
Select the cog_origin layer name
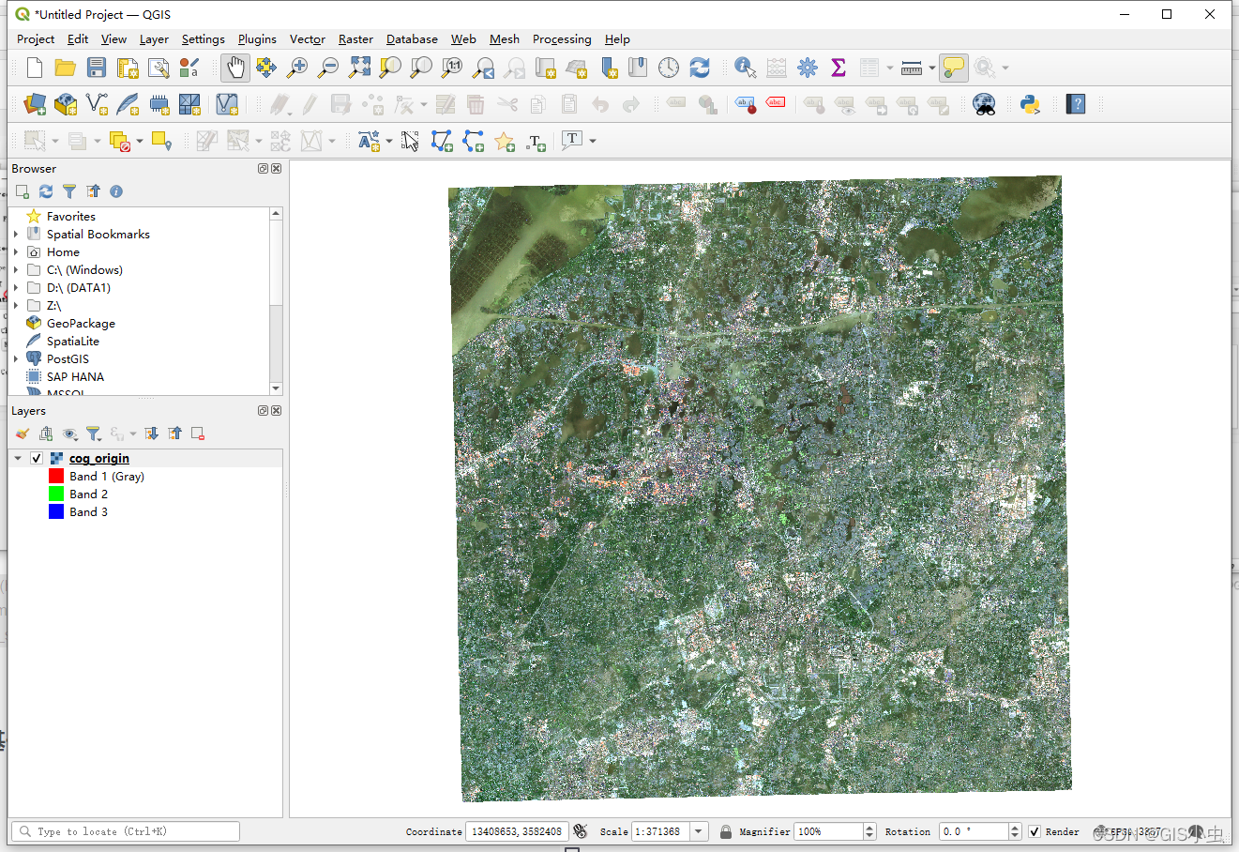click(x=99, y=459)
